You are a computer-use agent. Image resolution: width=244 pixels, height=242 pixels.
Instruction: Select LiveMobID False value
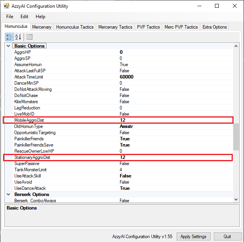tap(175, 114)
